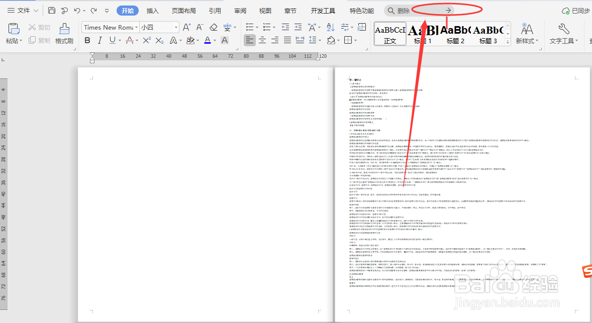Expand the underline style dropdown arrow

click(x=120, y=40)
